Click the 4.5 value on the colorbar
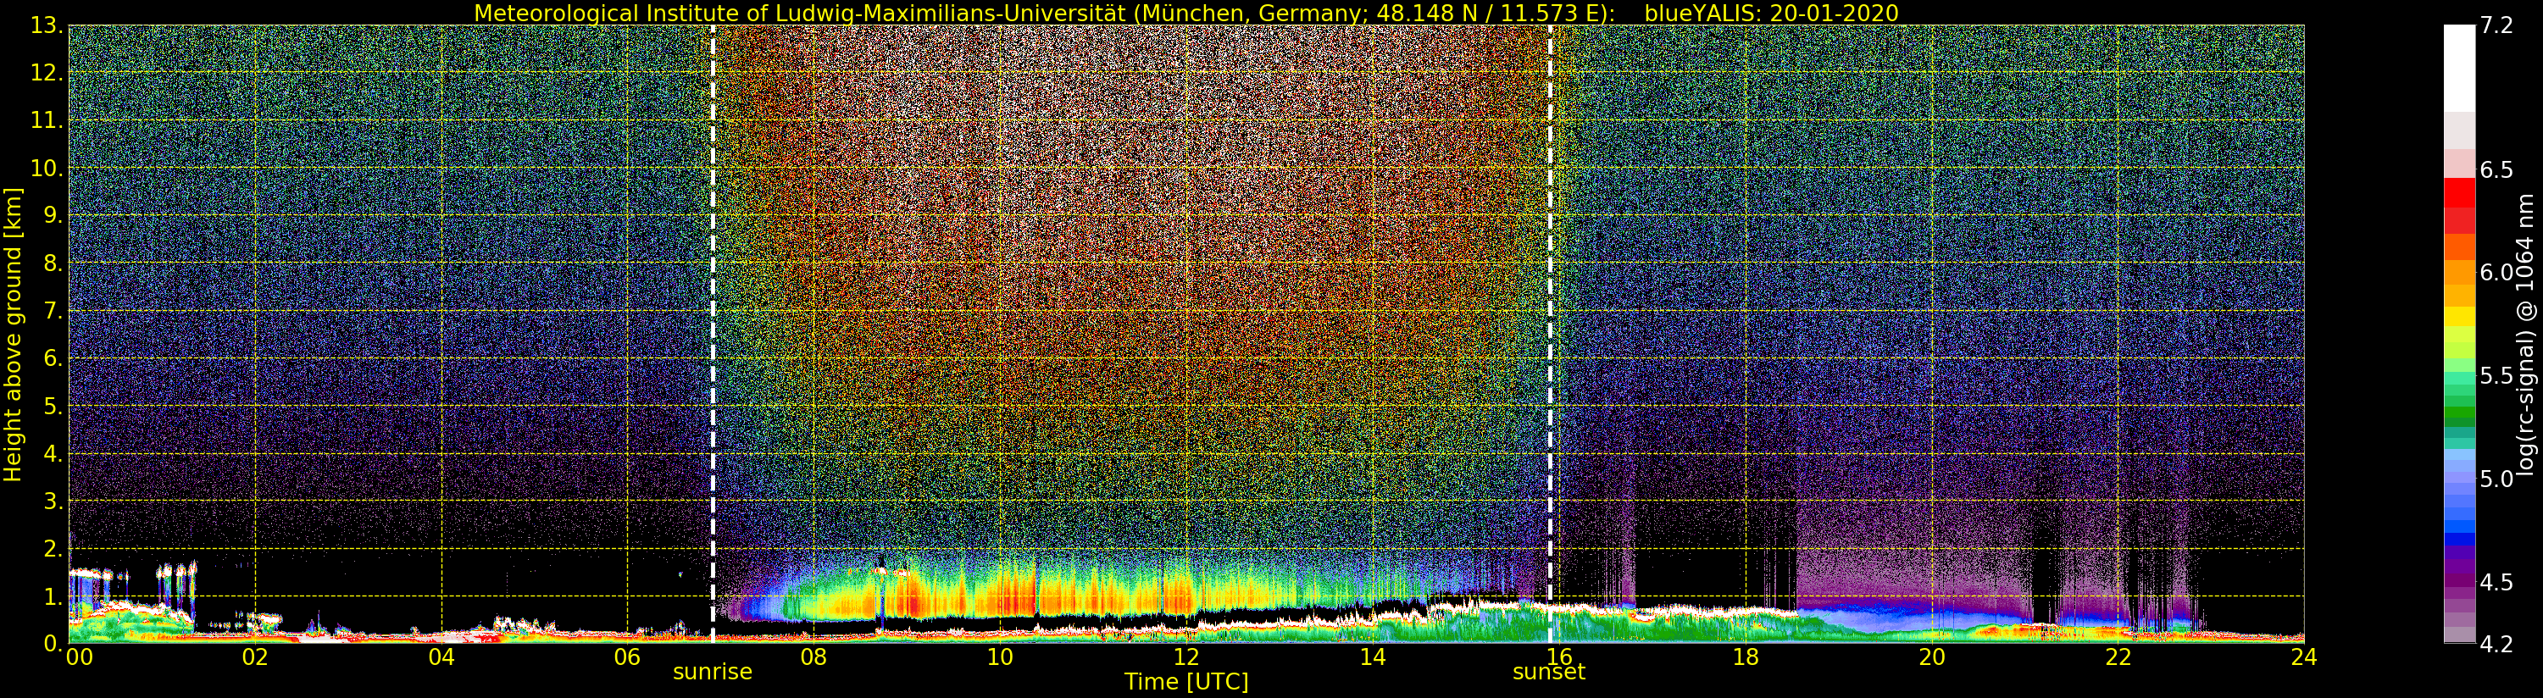Viewport: 2543px width, 698px height. [2496, 583]
